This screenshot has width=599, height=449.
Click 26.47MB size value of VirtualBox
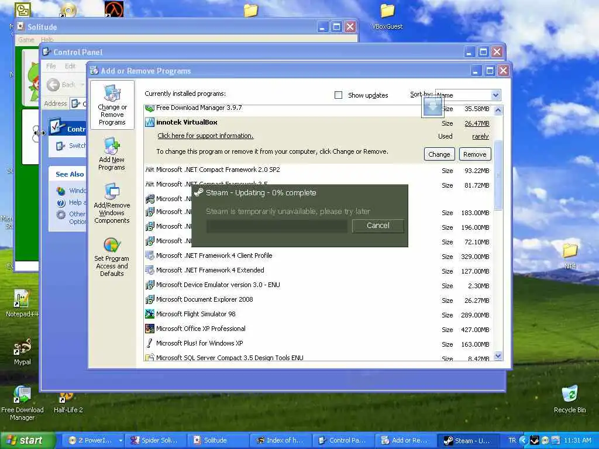point(477,123)
